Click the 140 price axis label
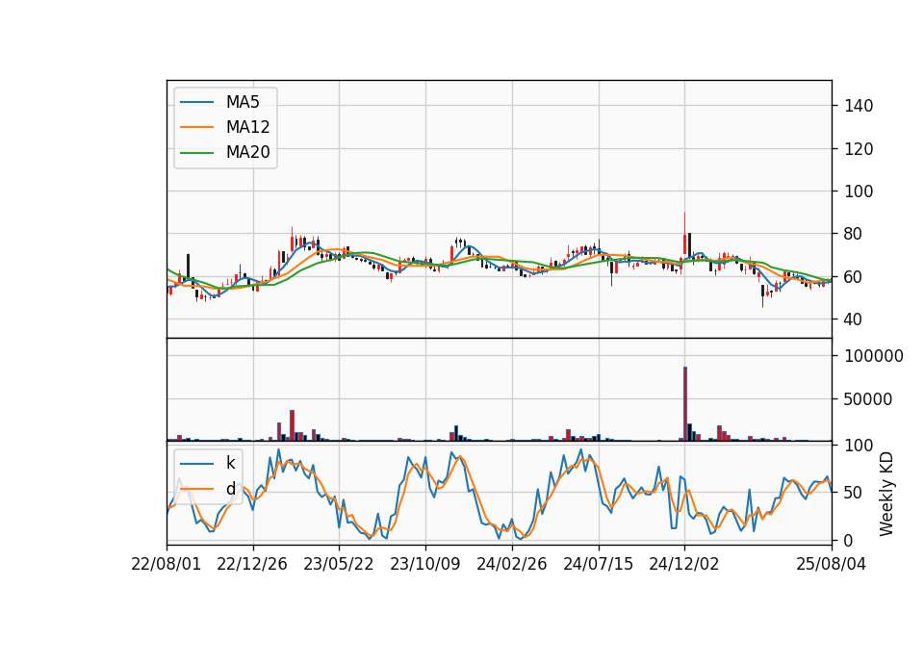924x664 pixels. [x=859, y=106]
